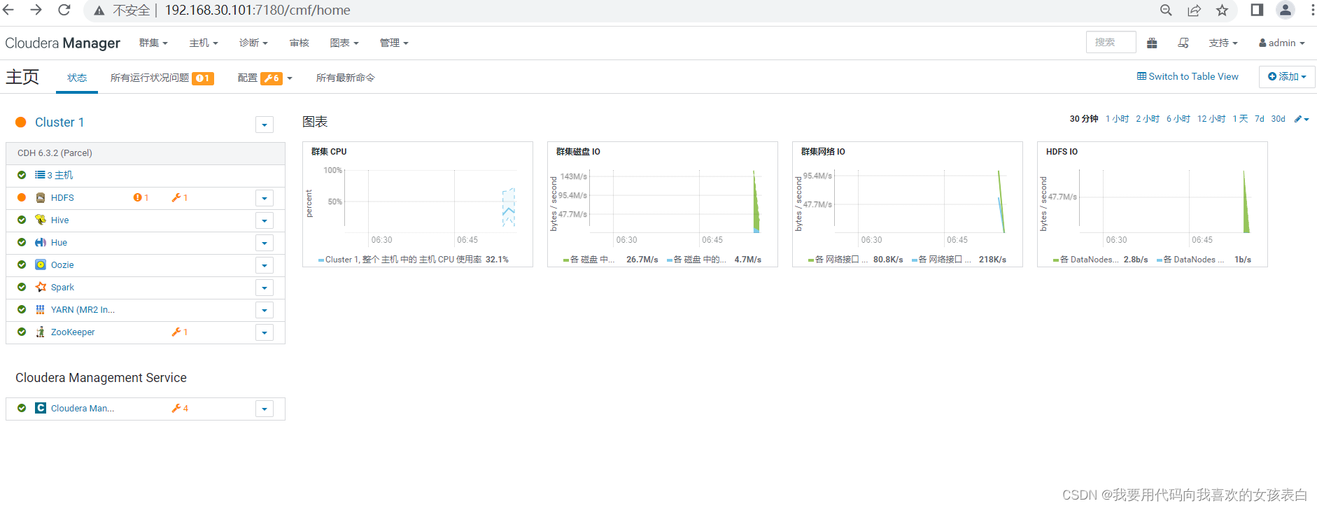The height and width of the screenshot is (508, 1317).
Task: Open the 图表 menu
Action: (x=344, y=43)
